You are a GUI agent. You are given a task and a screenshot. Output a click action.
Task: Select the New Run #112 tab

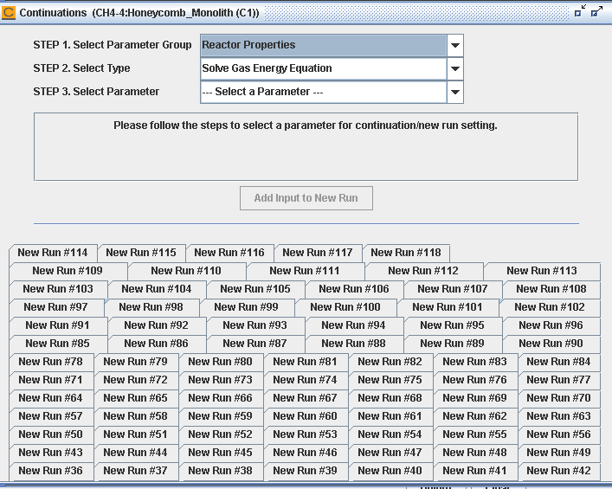tap(423, 271)
